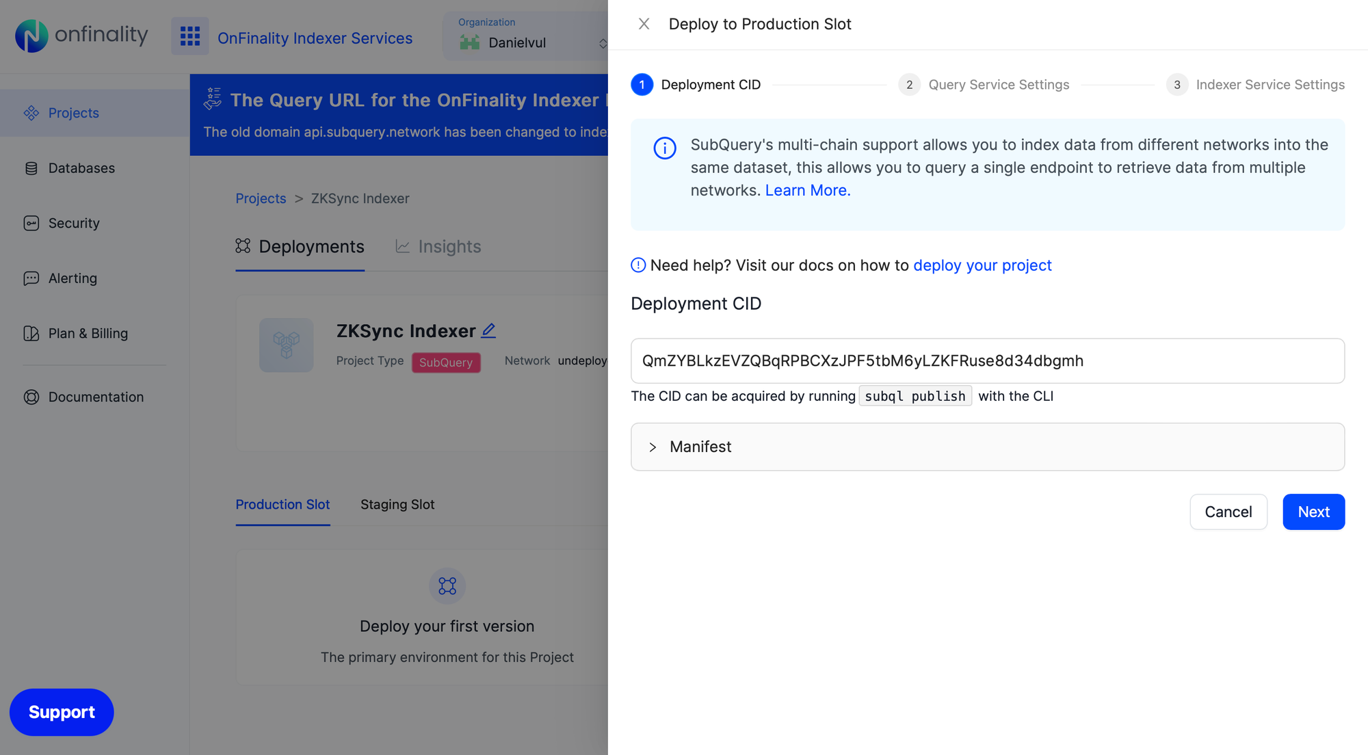Screen dimensions: 1368x755
Task: Click the Alerting sidebar icon
Action: click(31, 278)
